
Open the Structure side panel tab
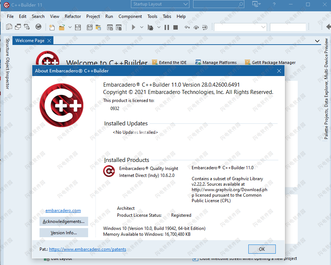8,48
